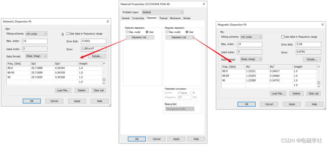Click Freq. [GHz] column header in Eps table
The height and width of the screenshot is (146, 327).
click(x=18, y=63)
